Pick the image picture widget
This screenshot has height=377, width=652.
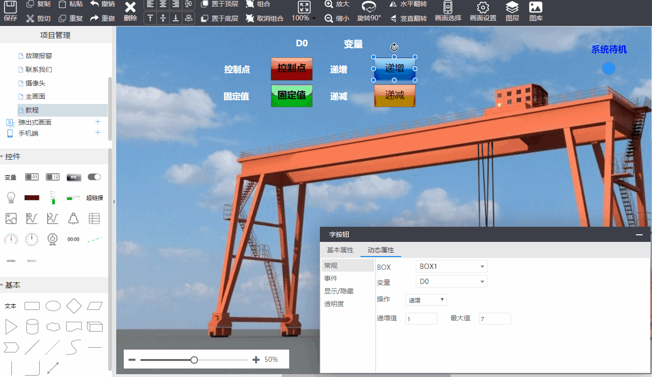click(11, 218)
